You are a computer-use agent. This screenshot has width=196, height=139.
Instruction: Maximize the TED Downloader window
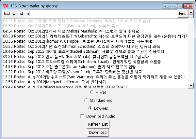[x=177, y=6]
